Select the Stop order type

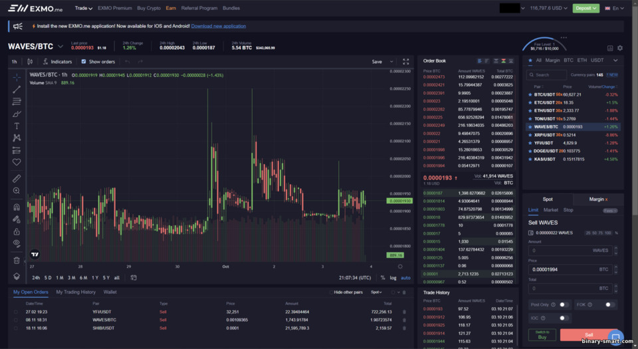click(568, 210)
